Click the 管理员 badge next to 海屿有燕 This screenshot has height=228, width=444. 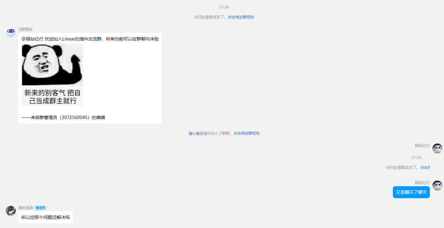pyautogui.click(x=41, y=208)
